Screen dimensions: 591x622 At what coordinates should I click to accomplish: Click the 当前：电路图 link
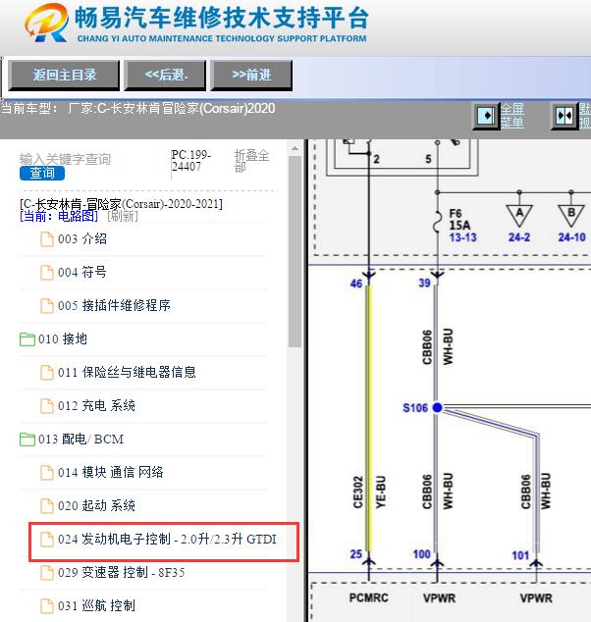59,216
